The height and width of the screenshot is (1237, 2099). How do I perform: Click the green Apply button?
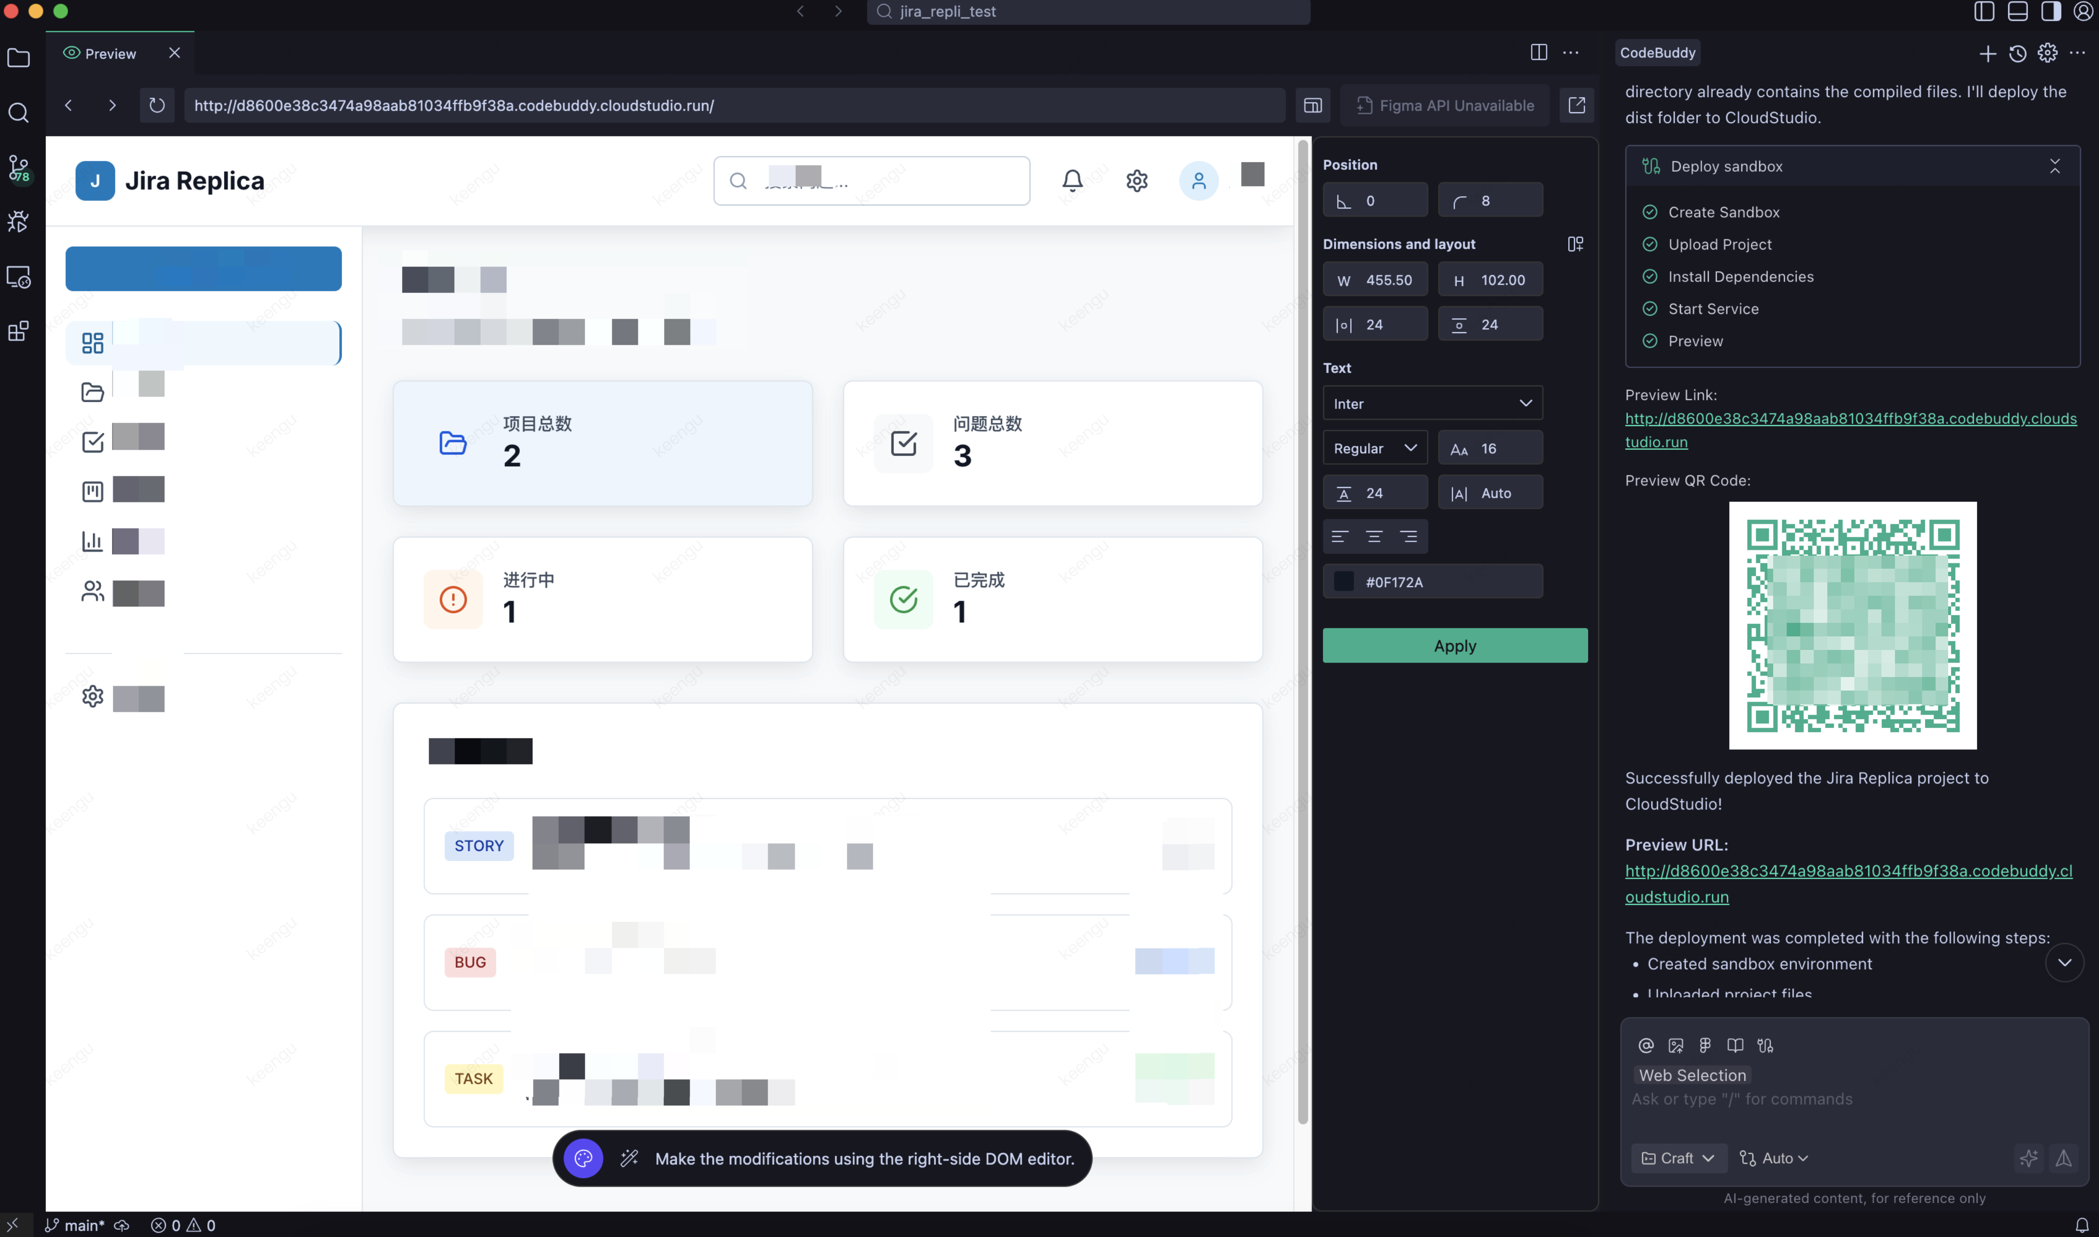1454,646
